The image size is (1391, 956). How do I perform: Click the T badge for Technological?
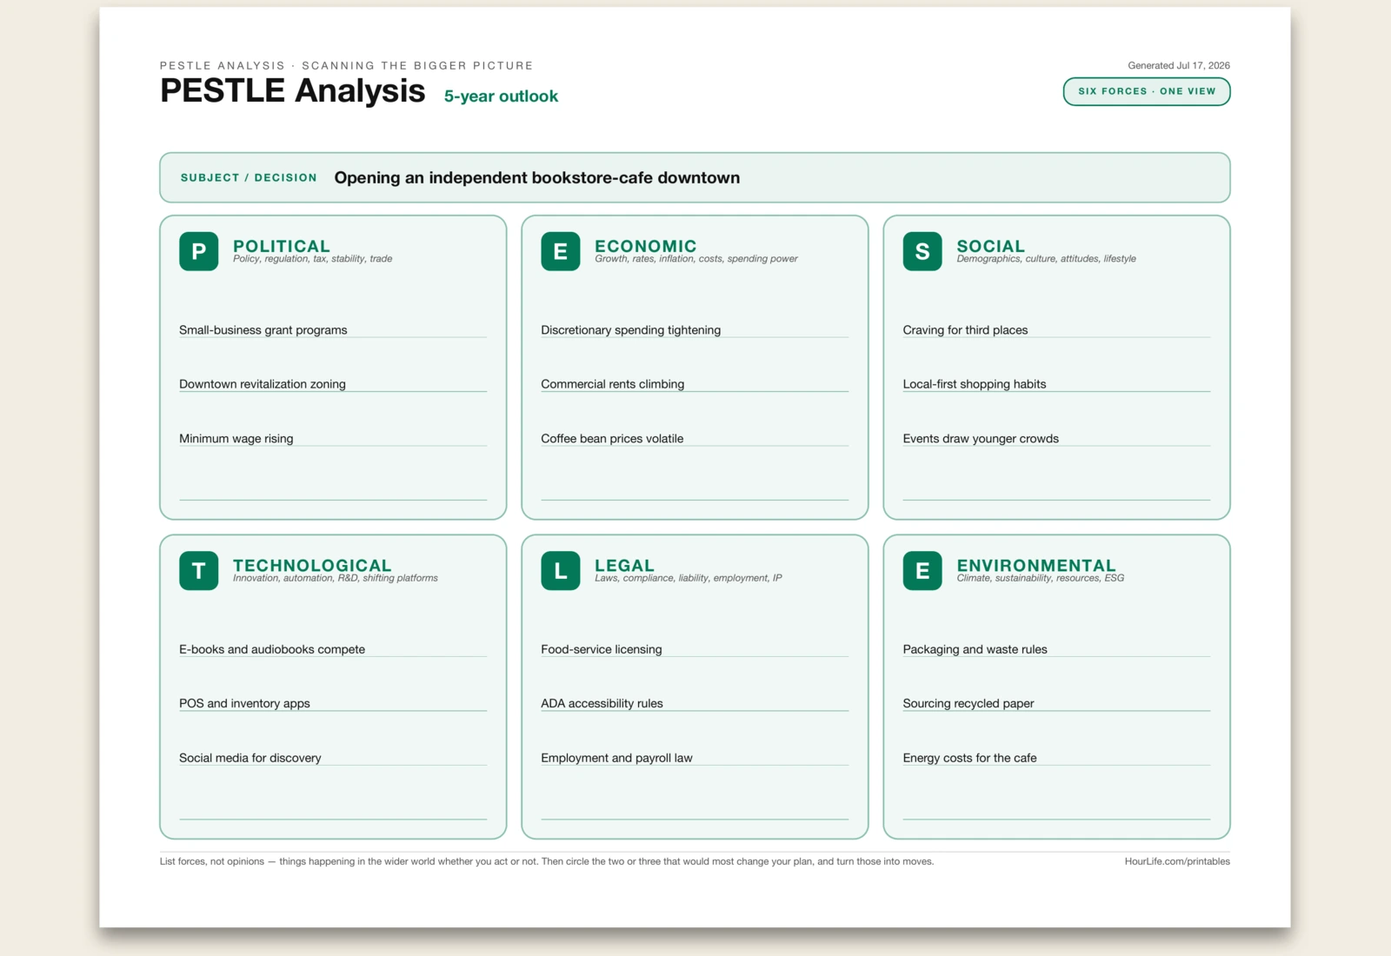coord(198,571)
